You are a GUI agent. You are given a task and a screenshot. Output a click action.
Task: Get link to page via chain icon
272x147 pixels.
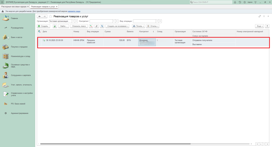260,16
